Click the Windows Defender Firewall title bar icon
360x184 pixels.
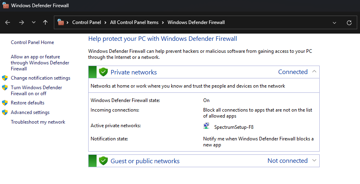pyautogui.click(x=5, y=6)
